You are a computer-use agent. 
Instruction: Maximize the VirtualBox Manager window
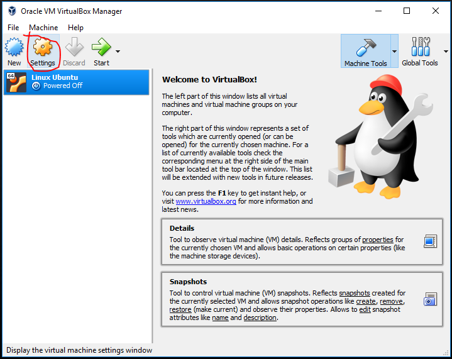tap(407, 11)
